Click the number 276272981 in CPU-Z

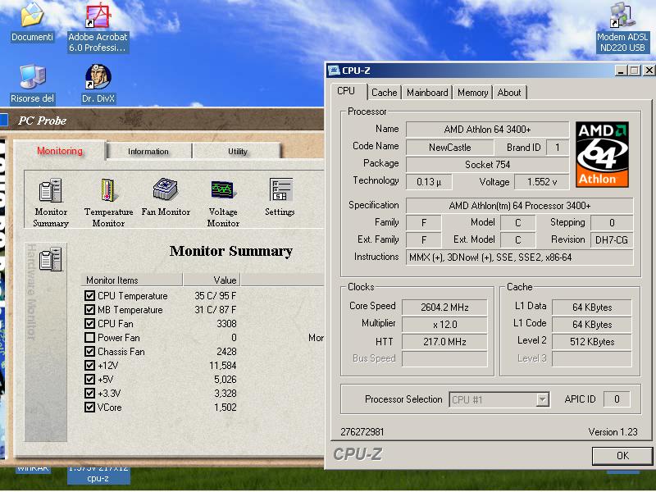click(362, 432)
